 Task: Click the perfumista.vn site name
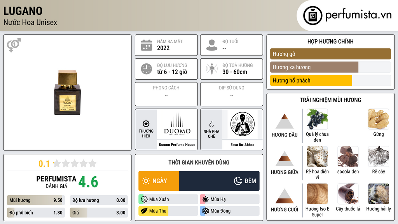(359, 15)
